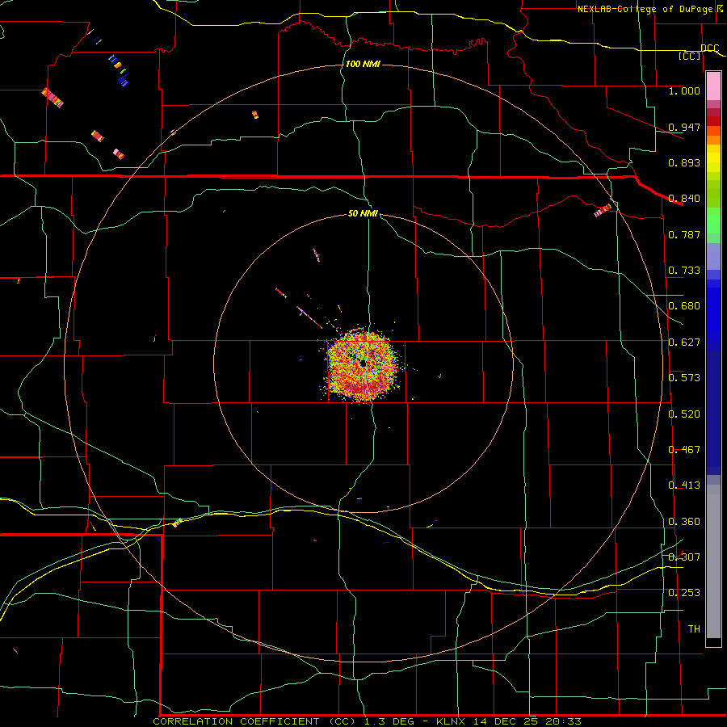
Task: Click the bright green color bar segment
Action: point(713,221)
